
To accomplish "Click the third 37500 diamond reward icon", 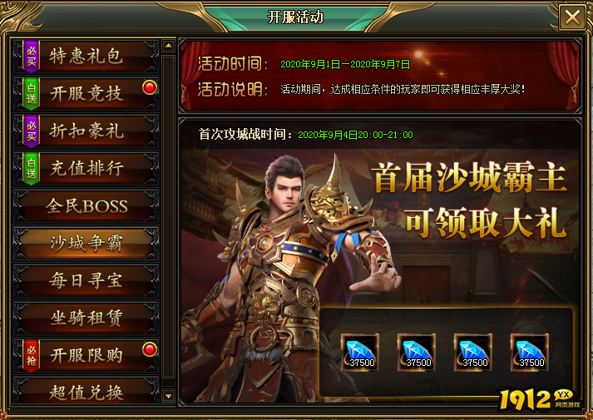I will coord(472,353).
